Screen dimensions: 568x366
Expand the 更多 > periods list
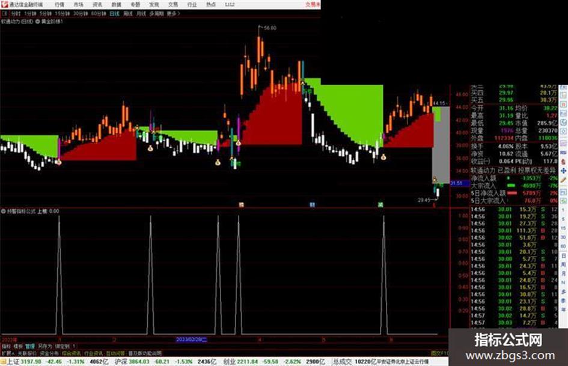173,13
